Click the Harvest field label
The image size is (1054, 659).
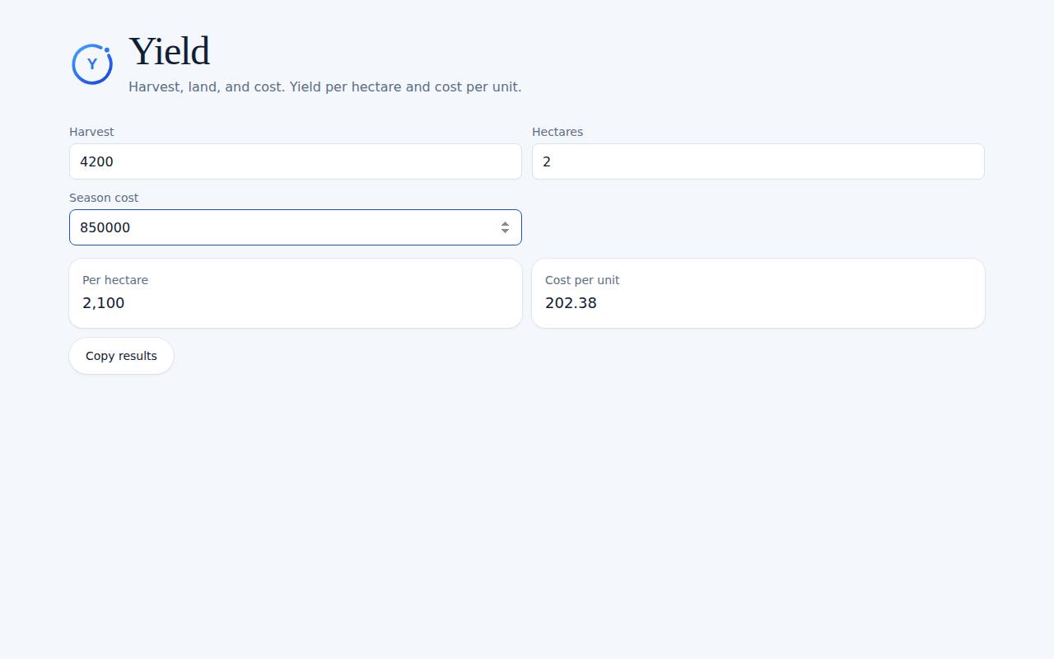91,132
